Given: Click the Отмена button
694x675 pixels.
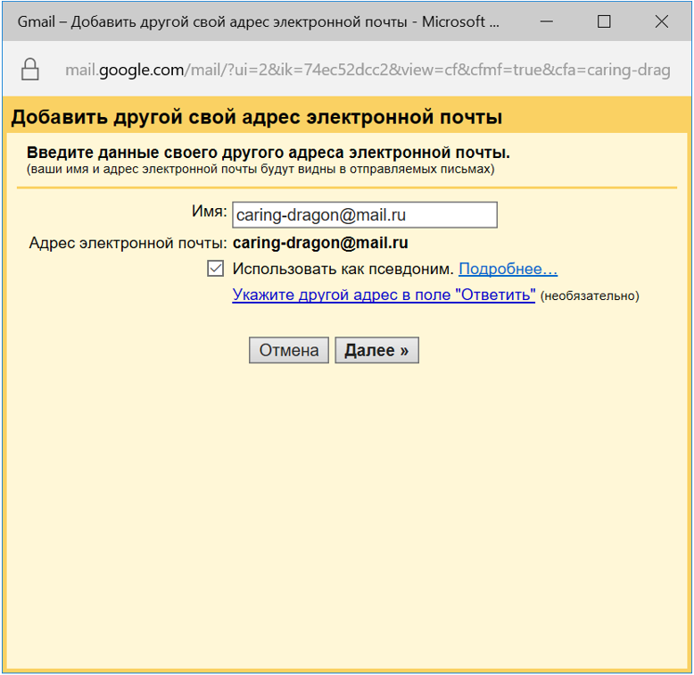Looking at the screenshot, I should point(289,350).
